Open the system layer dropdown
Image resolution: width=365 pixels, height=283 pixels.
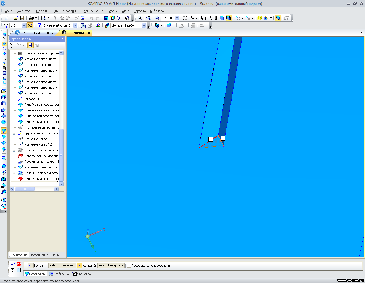coord(76,25)
